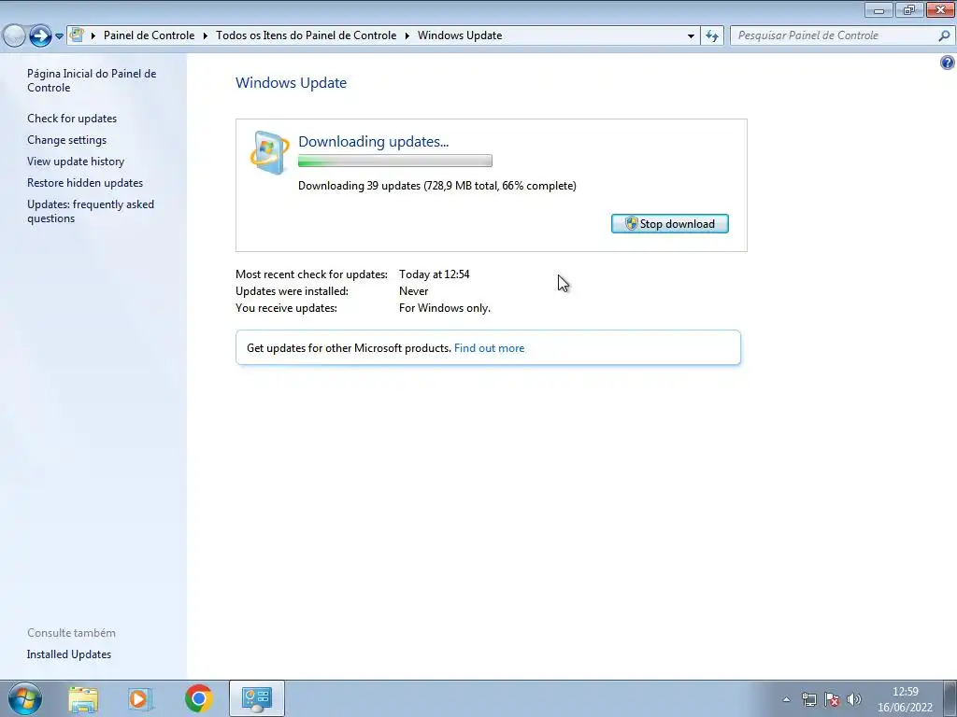The image size is (957, 717).
Task: Click the refresh button beside address bar
Action: coord(711,36)
